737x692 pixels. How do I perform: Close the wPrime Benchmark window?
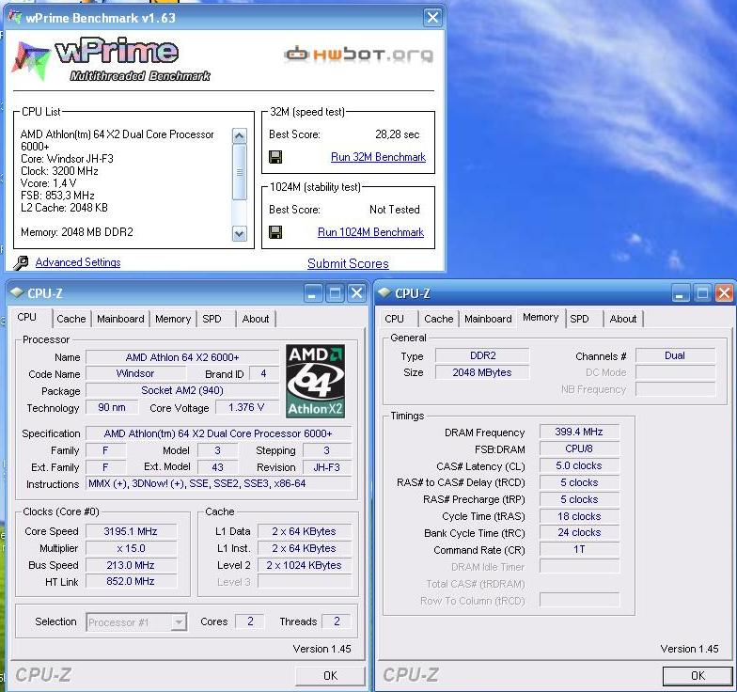(432, 18)
